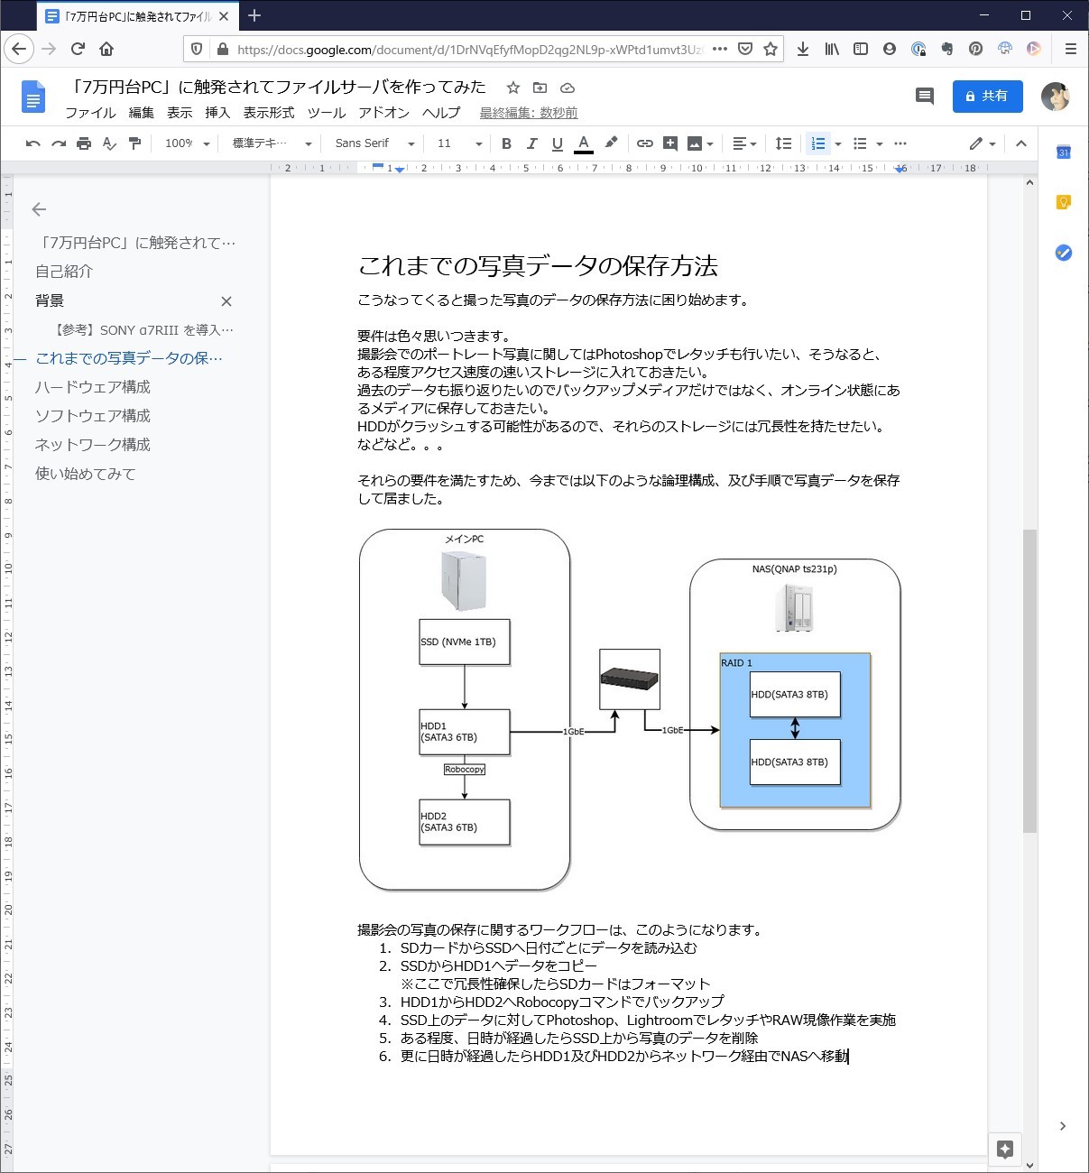Open the ツール menu
The image size is (1089, 1173).
point(327,113)
